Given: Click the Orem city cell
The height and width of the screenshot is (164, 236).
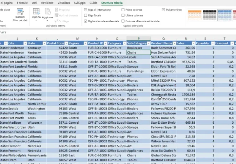Looking at the screenshot, I should (x=17, y=160).
